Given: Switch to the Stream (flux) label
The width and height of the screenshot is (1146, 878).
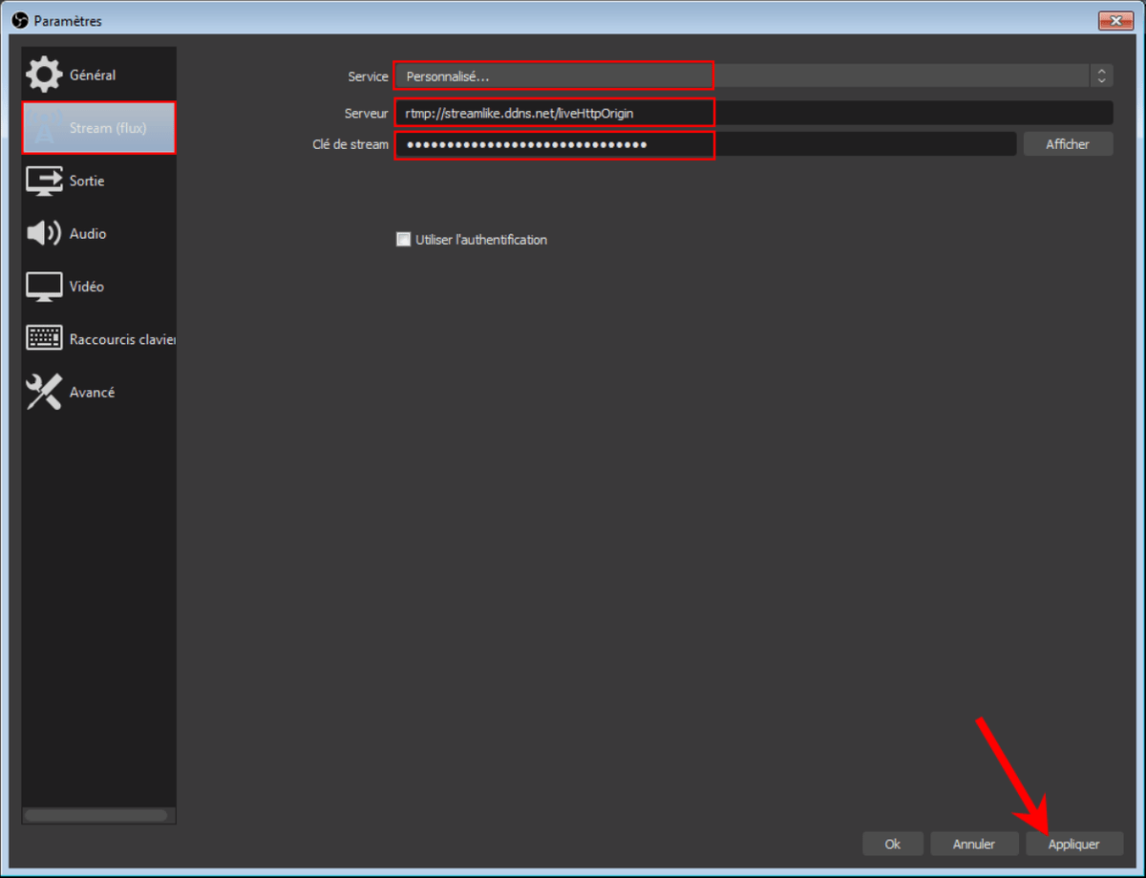Looking at the screenshot, I should 108,128.
